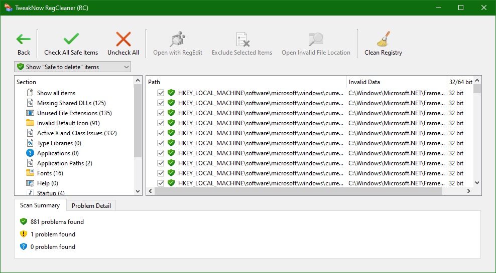Select Application Paths (2) section
This screenshot has height=273, width=496.
pyautogui.click(x=65, y=163)
